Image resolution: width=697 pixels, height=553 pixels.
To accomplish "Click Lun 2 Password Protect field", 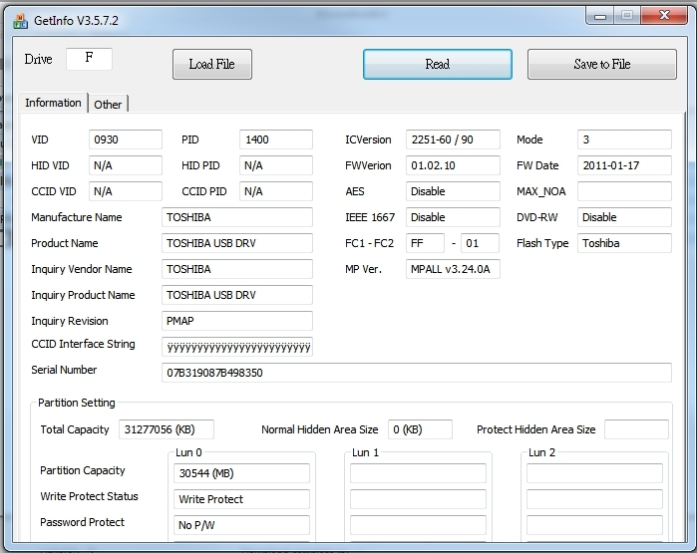I will pyautogui.click(x=594, y=525).
